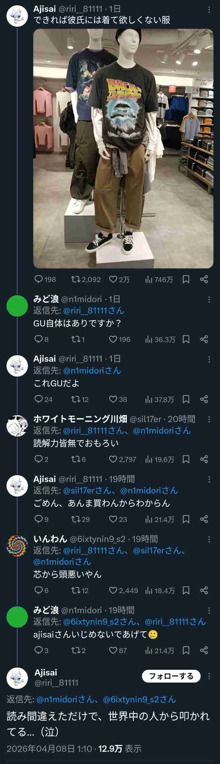
Task: Open replies on the 198-comment tweet
Action: 38,279
